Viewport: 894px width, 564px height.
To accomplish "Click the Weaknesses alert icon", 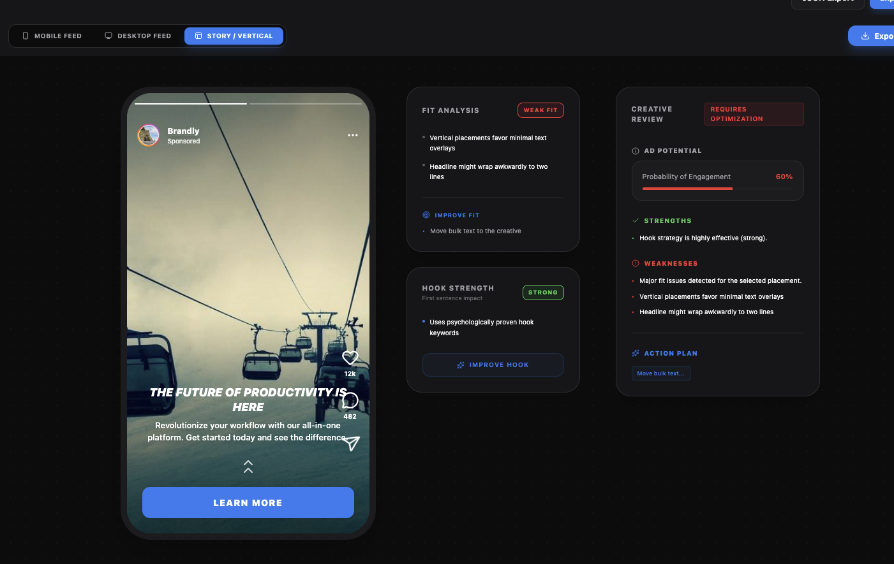I will [636, 263].
